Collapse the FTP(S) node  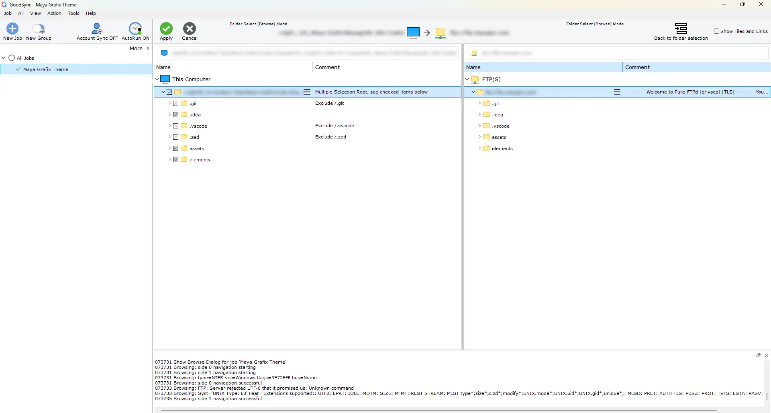[x=467, y=79]
